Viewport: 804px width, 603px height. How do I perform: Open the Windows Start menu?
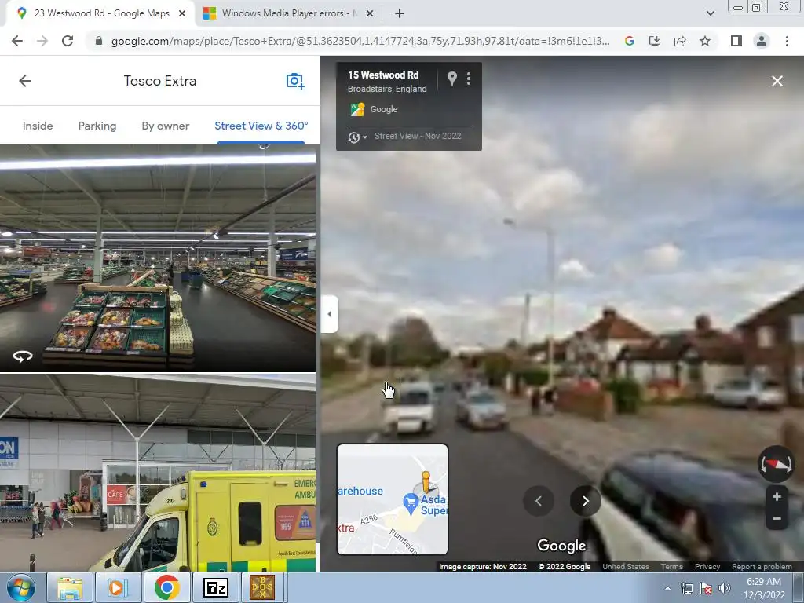point(20,587)
